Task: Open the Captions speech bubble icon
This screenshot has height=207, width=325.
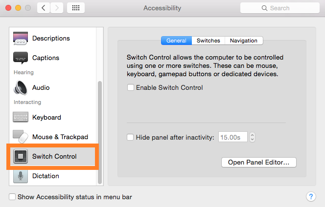Action: tap(21, 58)
